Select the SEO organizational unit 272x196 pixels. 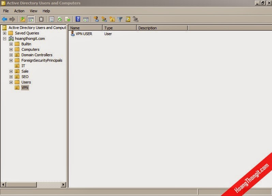coord(25,77)
